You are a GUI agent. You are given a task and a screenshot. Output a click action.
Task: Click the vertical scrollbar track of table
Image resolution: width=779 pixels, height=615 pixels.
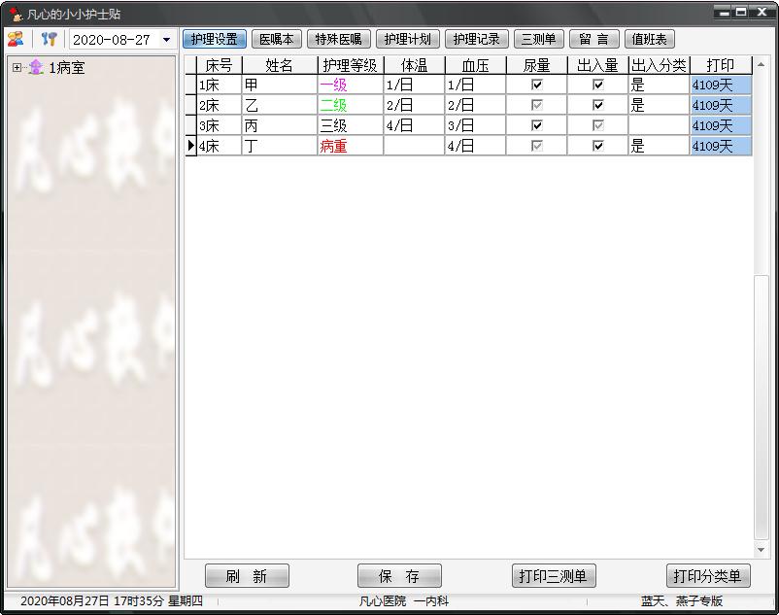762,389
